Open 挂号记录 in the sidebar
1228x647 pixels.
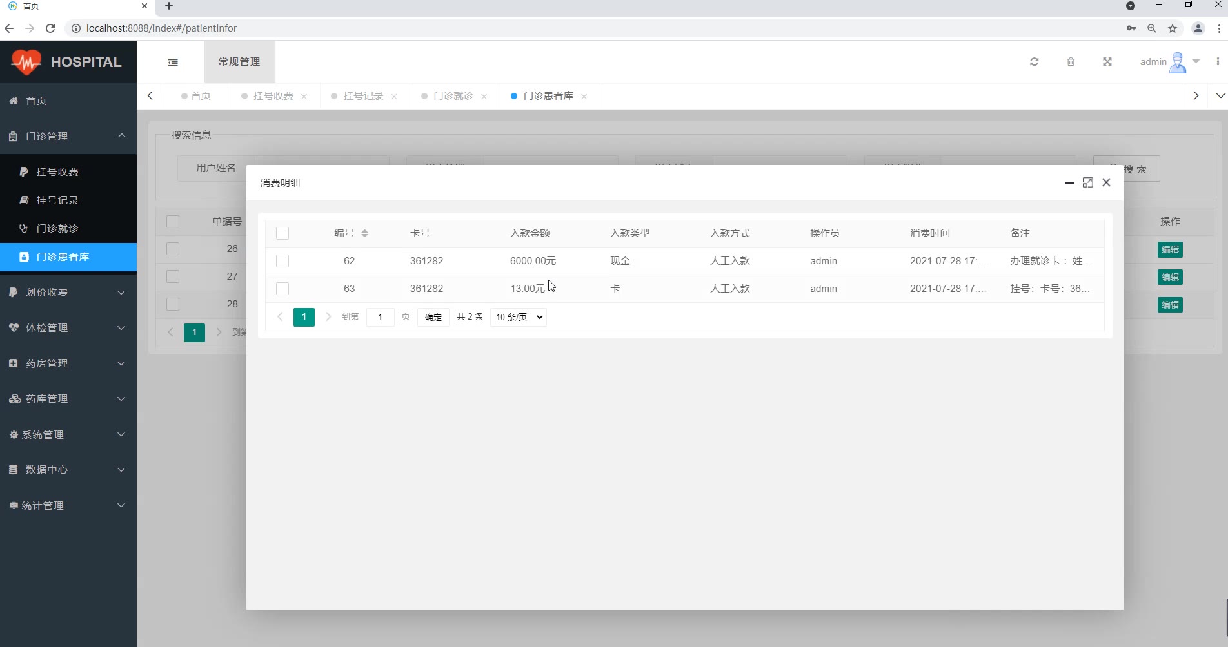tap(68, 200)
